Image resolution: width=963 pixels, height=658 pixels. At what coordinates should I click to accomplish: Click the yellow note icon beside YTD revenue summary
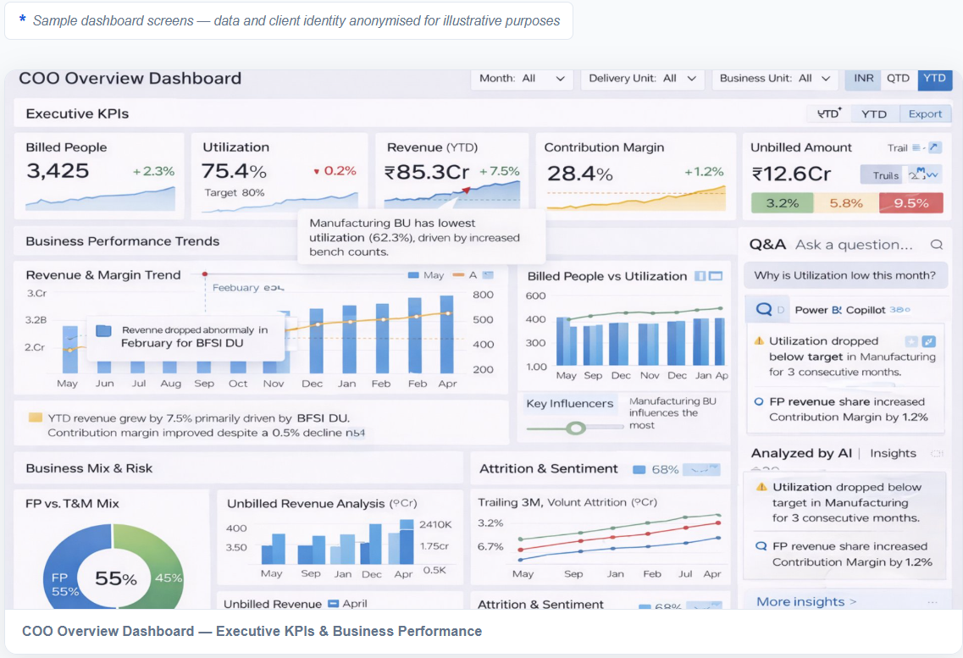36,418
